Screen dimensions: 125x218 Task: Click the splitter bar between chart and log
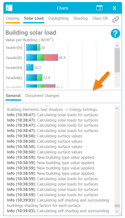click(x=62, y=90)
